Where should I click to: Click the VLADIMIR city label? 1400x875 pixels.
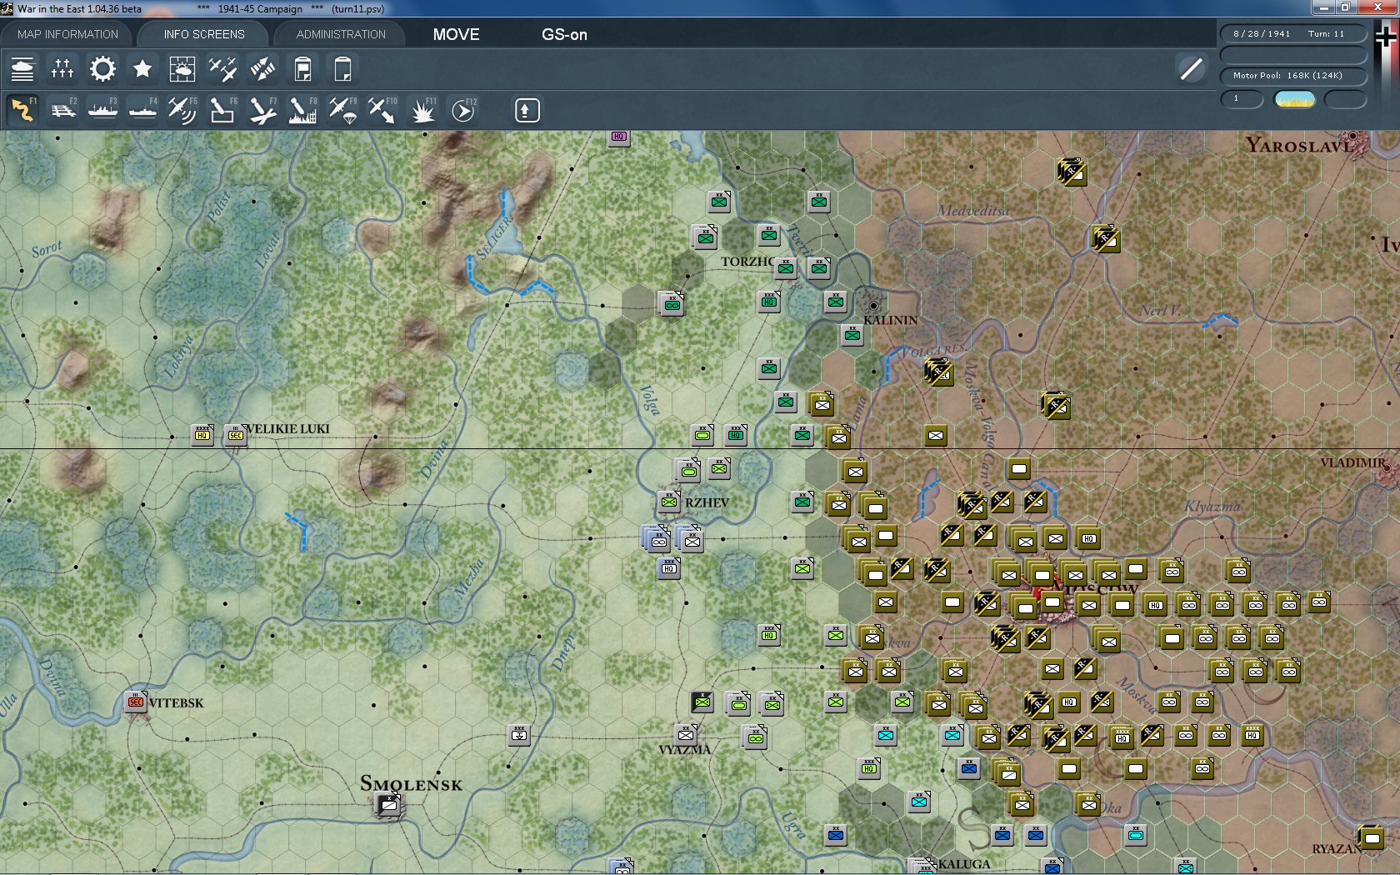[1354, 462]
